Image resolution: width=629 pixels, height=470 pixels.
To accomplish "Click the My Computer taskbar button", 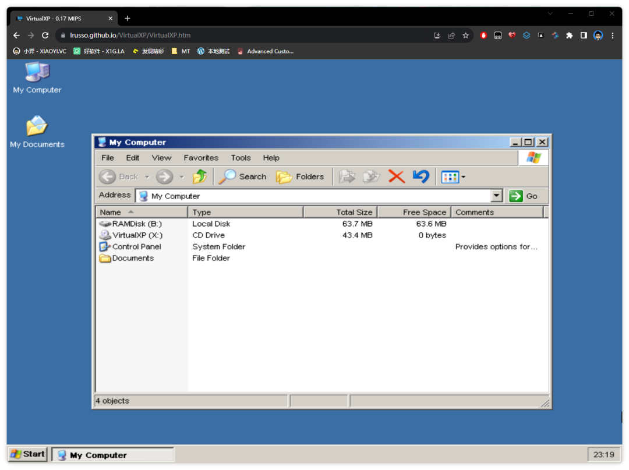I will tap(112, 455).
